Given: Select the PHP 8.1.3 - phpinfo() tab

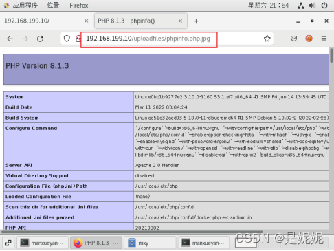Looking at the screenshot, I should 141,21.
